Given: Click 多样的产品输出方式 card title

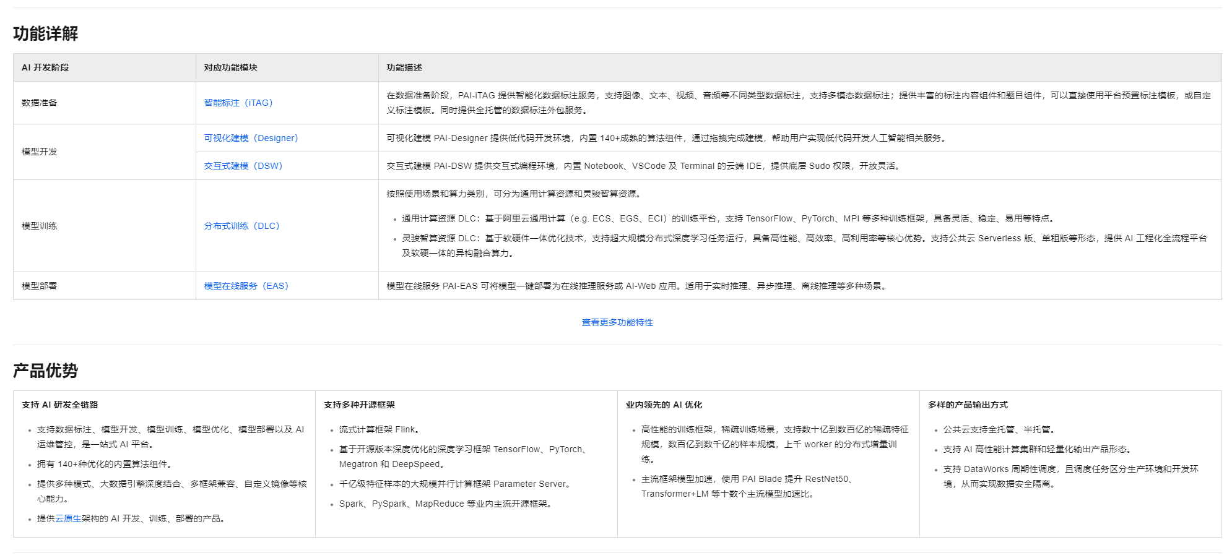Looking at the screenshot, I should tap(968, 405).
